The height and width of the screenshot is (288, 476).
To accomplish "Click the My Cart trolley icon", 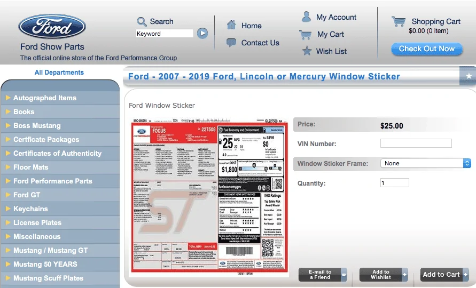I will [306, 35].
